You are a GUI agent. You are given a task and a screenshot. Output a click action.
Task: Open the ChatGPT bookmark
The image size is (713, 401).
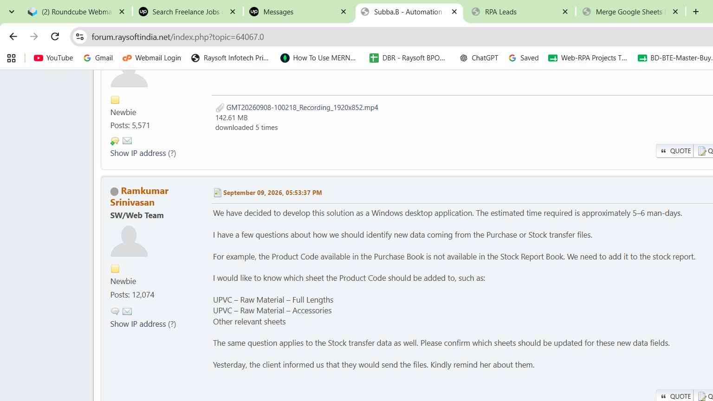pos(479,58)
